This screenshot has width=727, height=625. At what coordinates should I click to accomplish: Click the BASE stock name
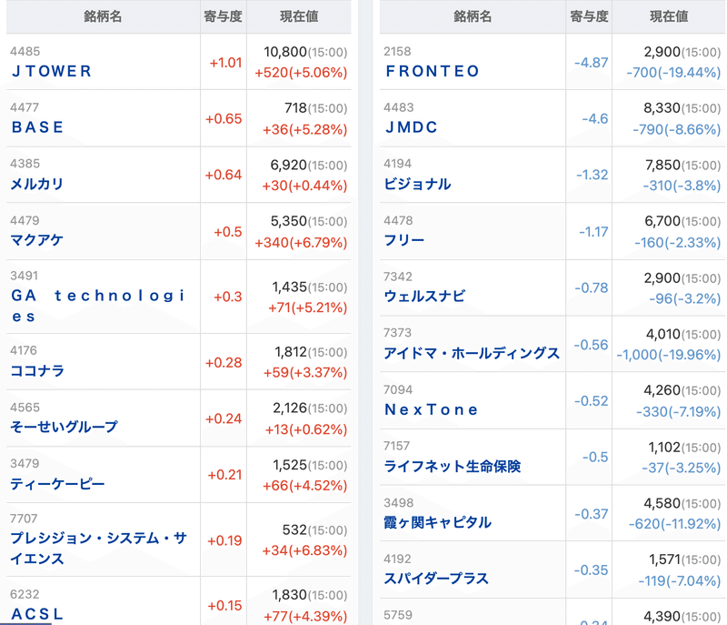pyautogui.click(x=37, y=127)
